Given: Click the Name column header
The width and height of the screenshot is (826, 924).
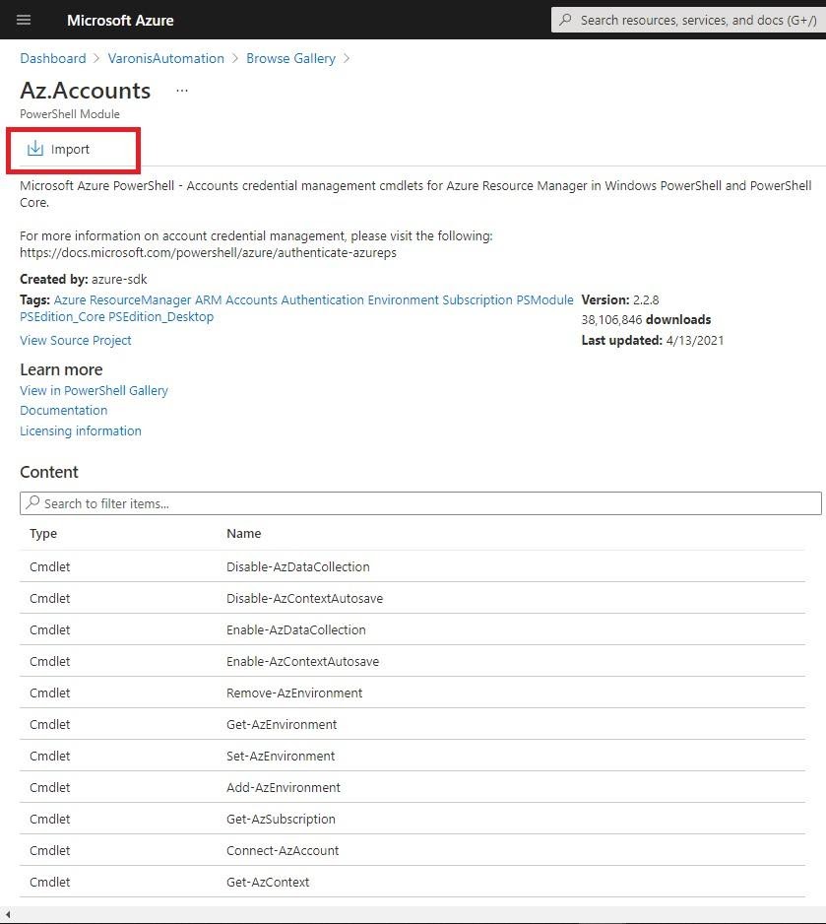Looking at the screenshot, I should pyautogui.click(x=244, y=533).
